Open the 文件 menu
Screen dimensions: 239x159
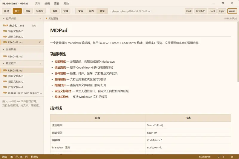38,4
